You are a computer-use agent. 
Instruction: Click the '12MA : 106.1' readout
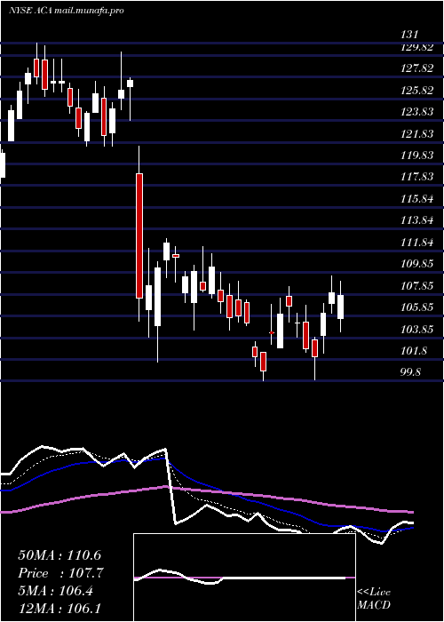(60, 609)
